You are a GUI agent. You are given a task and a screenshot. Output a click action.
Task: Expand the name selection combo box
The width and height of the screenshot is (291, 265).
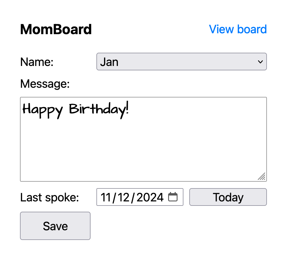tap(181, 62)
